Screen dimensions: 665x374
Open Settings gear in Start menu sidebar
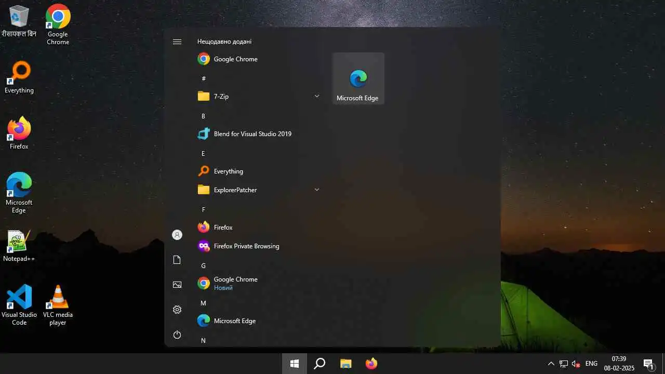pyautogui.click(x=177, y=310)
